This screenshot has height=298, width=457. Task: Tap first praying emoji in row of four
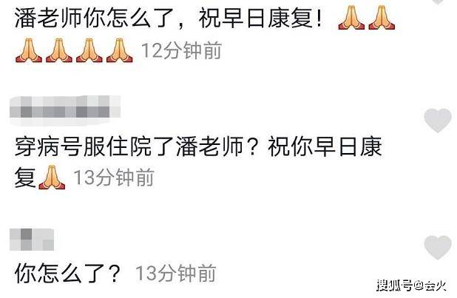(29, 50)
